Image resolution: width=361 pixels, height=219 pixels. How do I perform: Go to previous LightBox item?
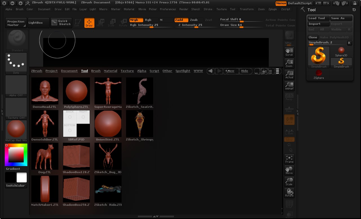(x=210, y=71)
